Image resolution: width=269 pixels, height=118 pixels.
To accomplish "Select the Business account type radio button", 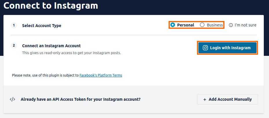I will (202, 25).
